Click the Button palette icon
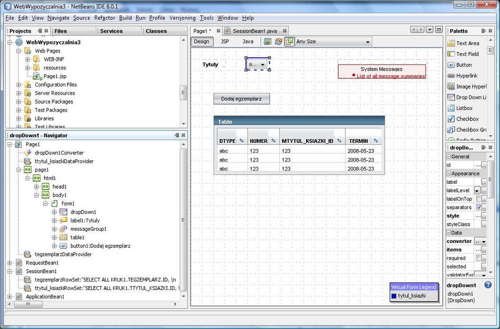Viewport: 500px width, 329px height. pyautogui.click(x=451, y=65)
